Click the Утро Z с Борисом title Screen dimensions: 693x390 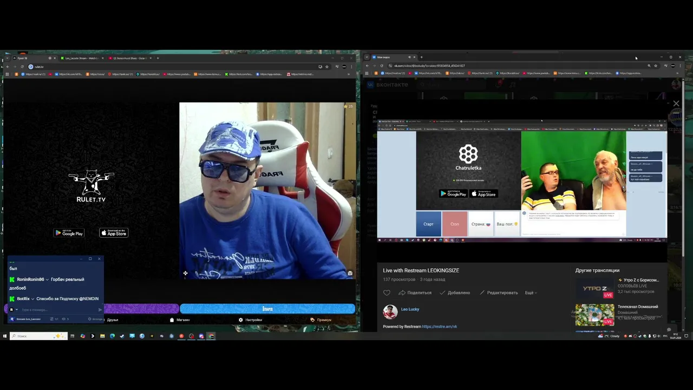pyautogui.click(x=638, y=280)
